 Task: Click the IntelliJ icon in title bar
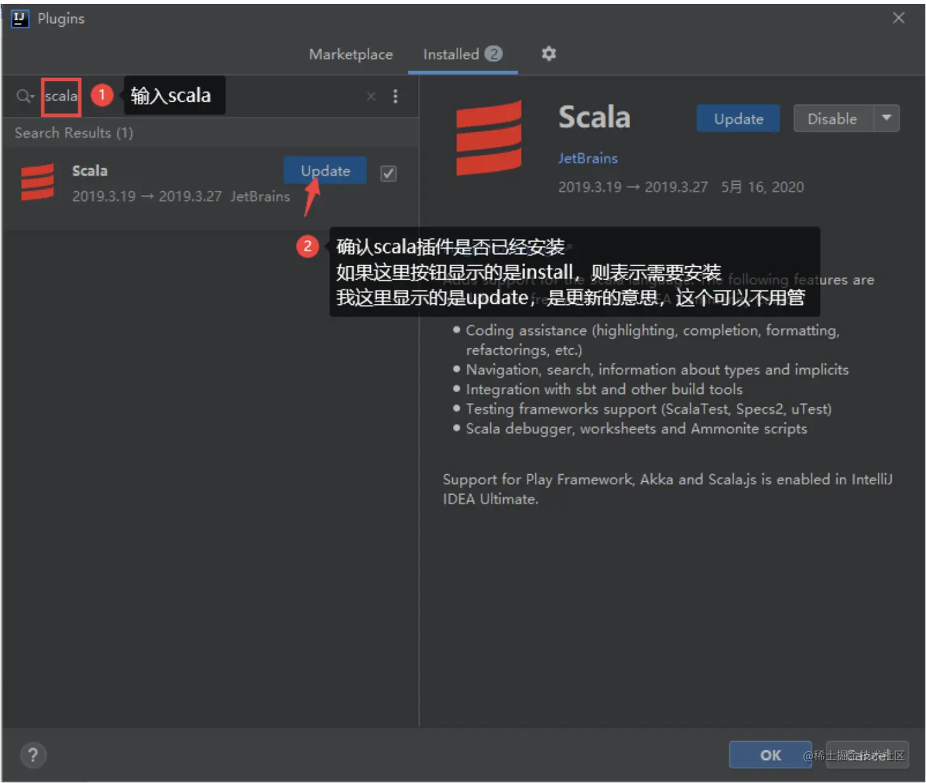coord(20,19)
